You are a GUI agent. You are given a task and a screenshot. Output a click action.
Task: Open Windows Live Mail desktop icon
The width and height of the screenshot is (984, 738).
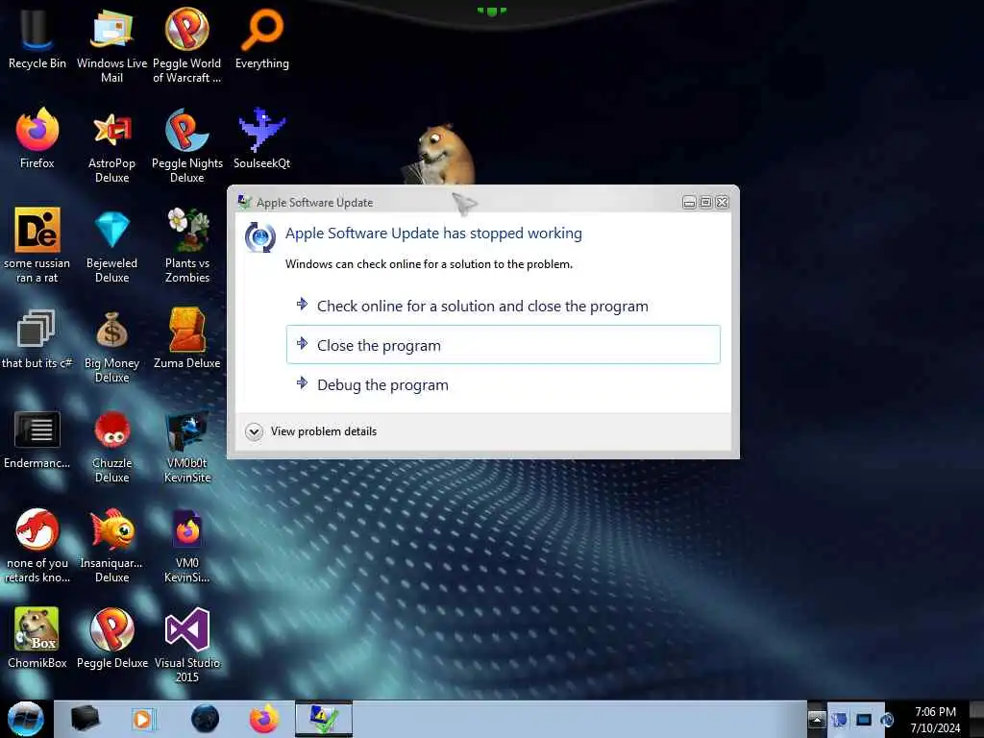point(111,45)
